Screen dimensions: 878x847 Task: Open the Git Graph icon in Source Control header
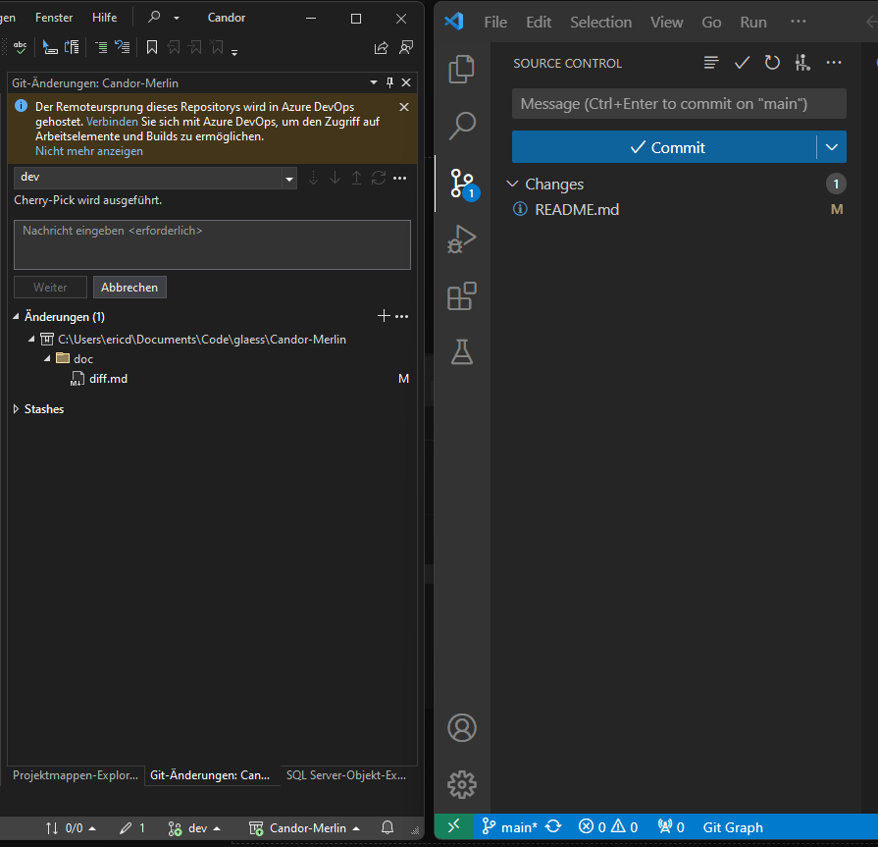(802, 63)
